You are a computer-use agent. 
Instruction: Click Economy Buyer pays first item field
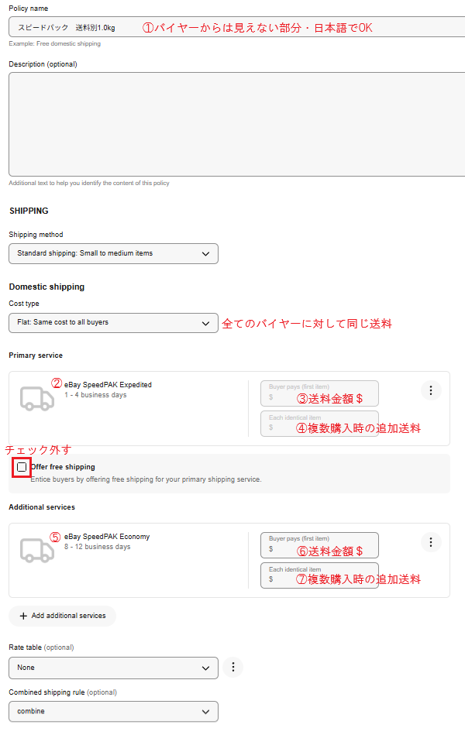pos(319,544)
